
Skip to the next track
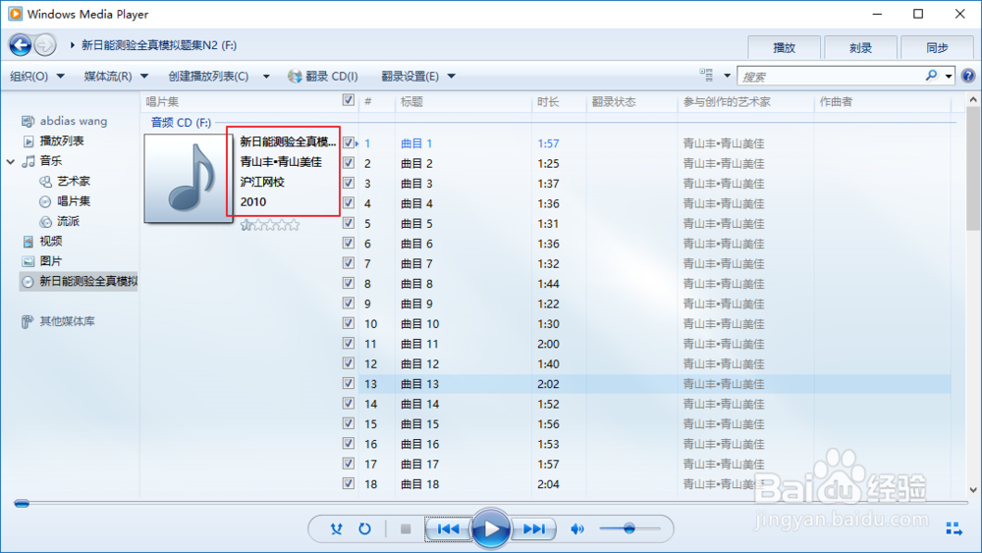[x=533, y=529]
